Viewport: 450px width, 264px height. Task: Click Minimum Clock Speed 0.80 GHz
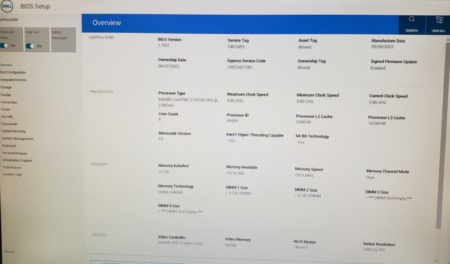coord(305,102)
